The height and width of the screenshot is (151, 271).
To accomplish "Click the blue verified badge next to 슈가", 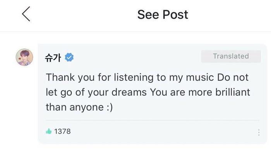I will (69, 58).
